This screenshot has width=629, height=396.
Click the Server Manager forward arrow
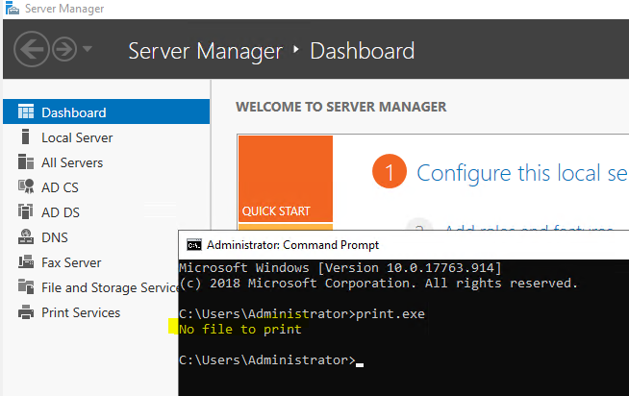pyautogui.click(x=64, y=49)
